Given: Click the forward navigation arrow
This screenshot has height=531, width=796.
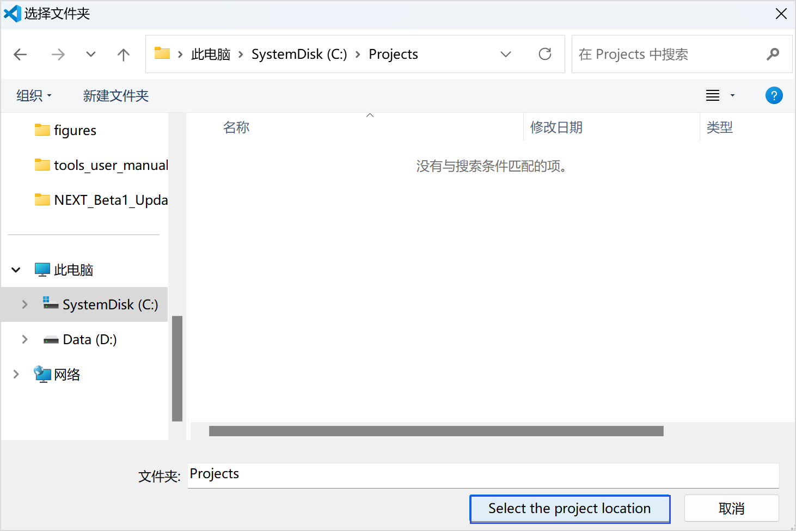Looking at the screenshot, I should pyautogui.click(x=58, y=54).
